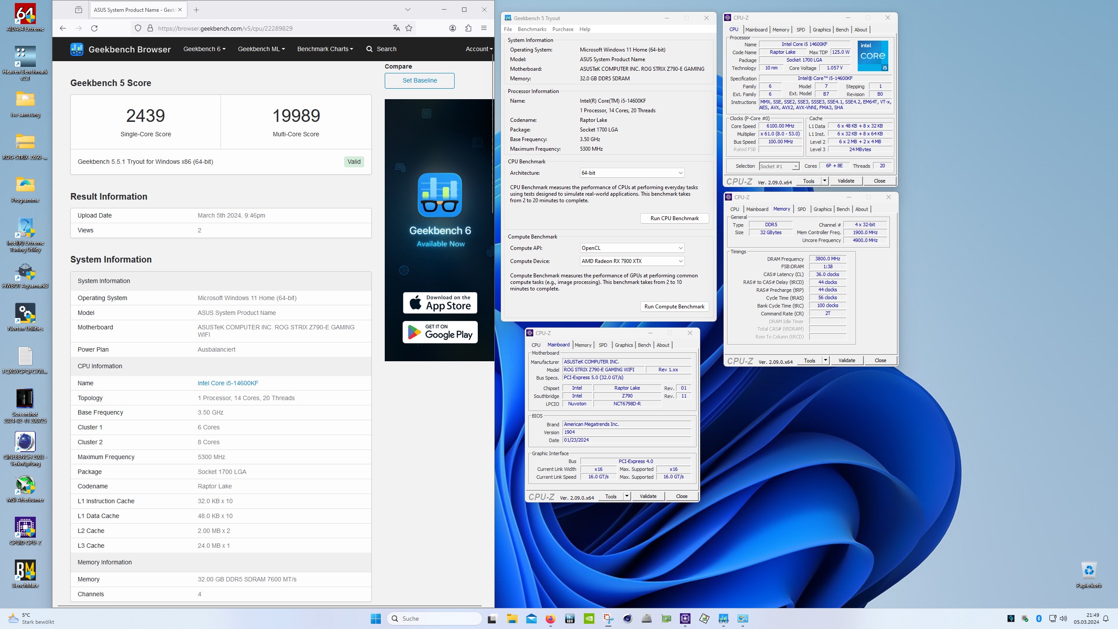Click Search in Geekbench navbar
Viewport: 1118px width, 629px height.
(x=381, y=49)
